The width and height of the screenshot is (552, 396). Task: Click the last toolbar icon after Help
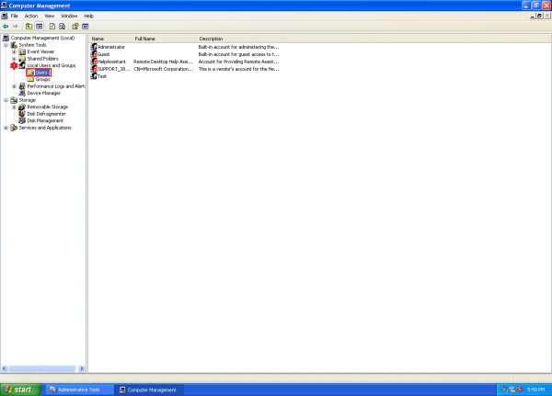coord(86,27)
